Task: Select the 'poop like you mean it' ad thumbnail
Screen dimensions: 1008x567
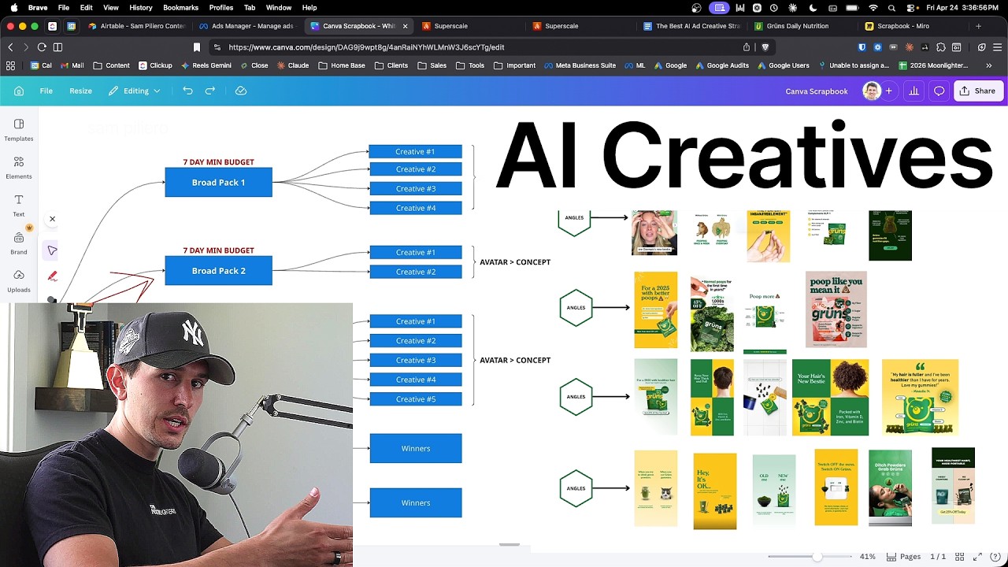Action: [836, 309]
